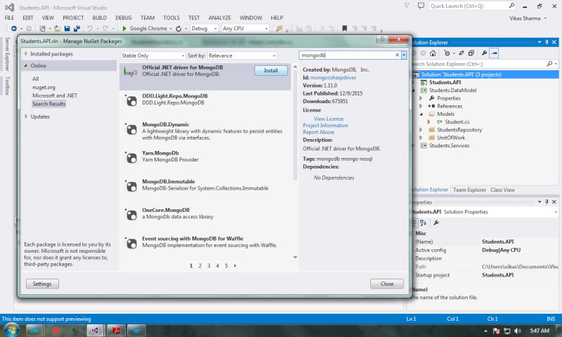Click the New Project toolbar icon
The image size is (562, 337).
42,28
